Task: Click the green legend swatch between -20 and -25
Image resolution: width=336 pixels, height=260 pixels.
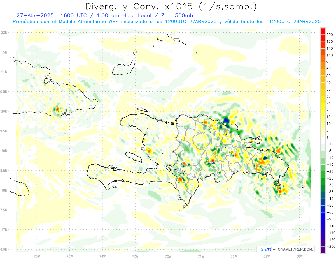Action: tap(323, 175)
